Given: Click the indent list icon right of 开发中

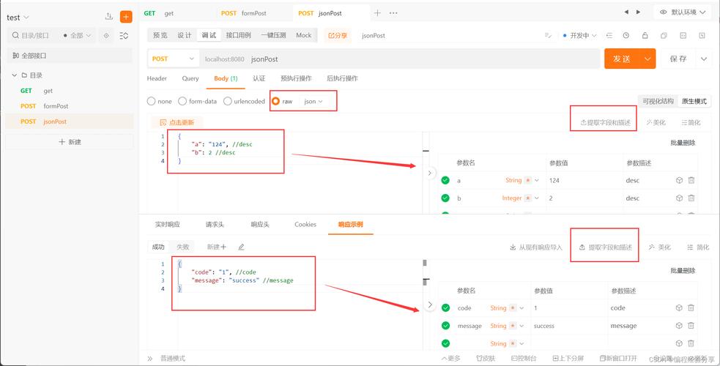Looking at the screenshot, I should (x=609, y=35).
